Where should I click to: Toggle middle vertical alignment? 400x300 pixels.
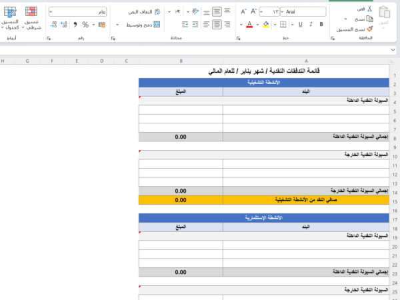coord(217,11)
